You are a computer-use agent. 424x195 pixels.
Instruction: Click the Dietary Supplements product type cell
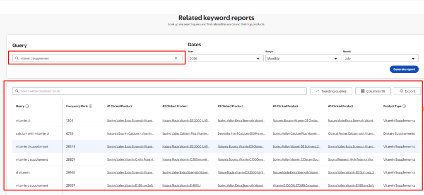click(x=399, y=133)
